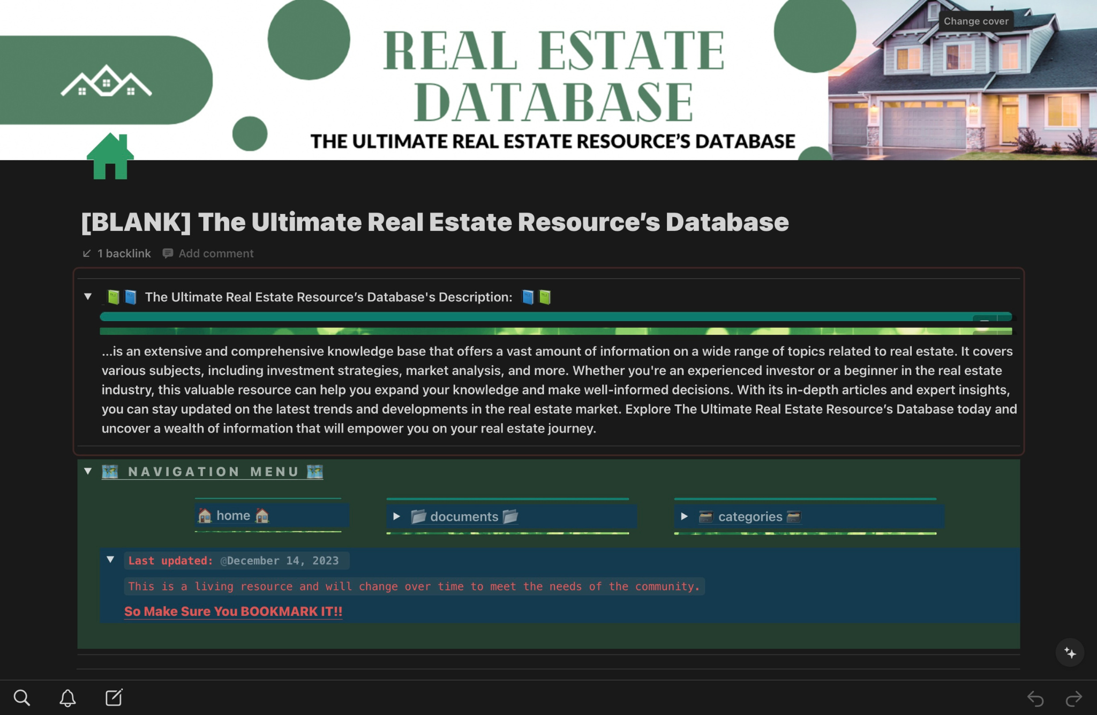
Task: Collapse the Database's Description toggle
Action: point(88,296)
